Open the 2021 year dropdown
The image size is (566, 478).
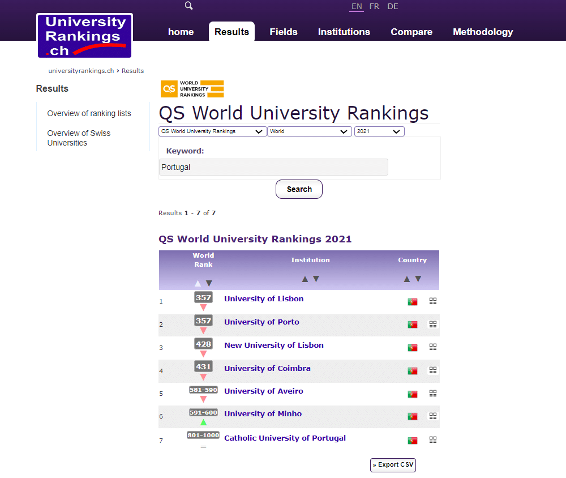click(379, 131)
